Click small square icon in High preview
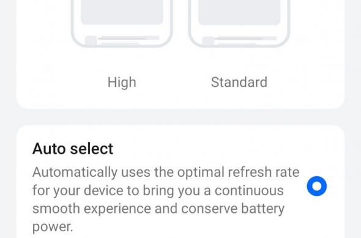The image size is (361, 238). [91, 40]
